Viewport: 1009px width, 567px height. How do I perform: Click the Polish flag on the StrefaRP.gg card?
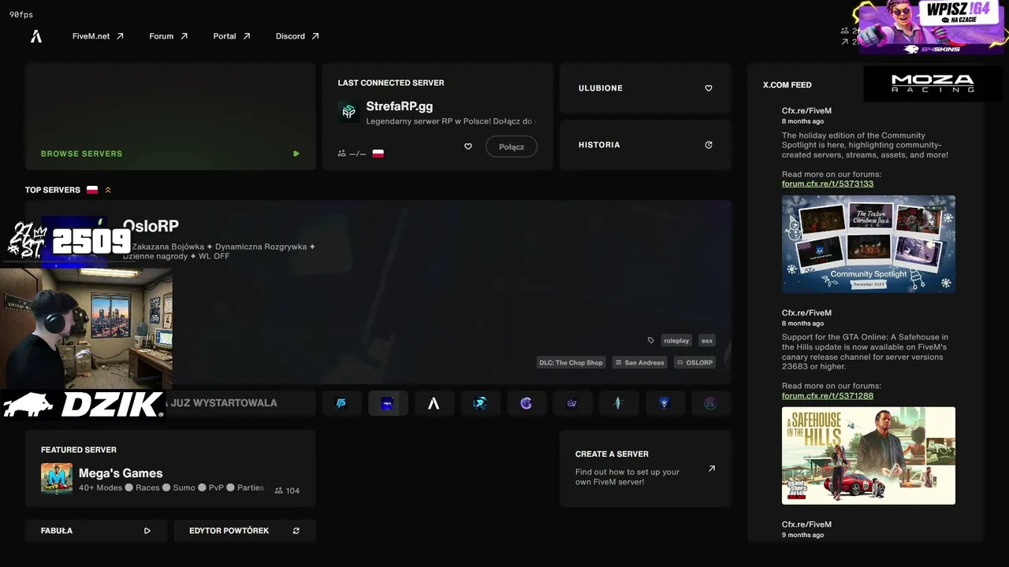point(378,154)
